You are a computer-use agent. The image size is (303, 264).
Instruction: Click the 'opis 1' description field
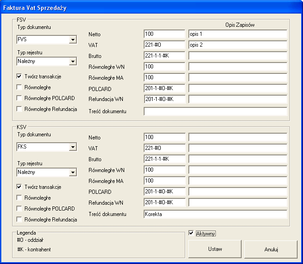[x=238, y=34]
